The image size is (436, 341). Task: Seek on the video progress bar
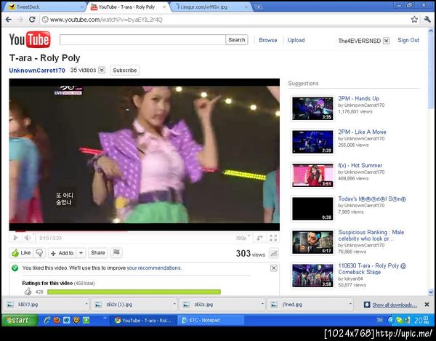145,231
